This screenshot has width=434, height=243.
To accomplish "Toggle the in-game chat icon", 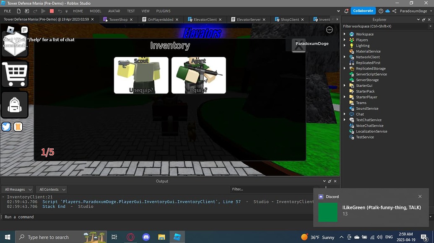I will [24, 30].
